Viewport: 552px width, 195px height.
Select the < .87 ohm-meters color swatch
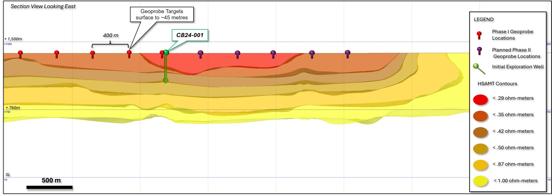click(x=480, y=164)
